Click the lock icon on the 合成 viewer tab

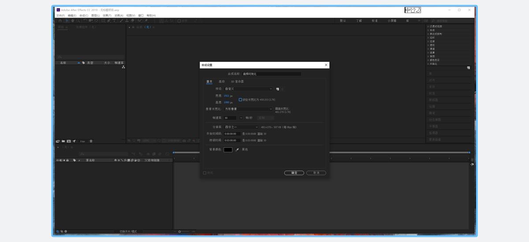click(x=133, y=27)
